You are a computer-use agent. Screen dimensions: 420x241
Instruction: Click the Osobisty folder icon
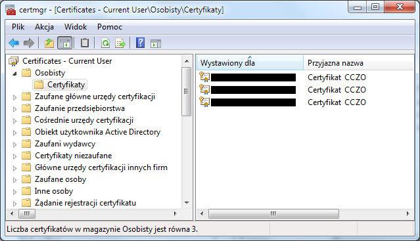(26, 73)
